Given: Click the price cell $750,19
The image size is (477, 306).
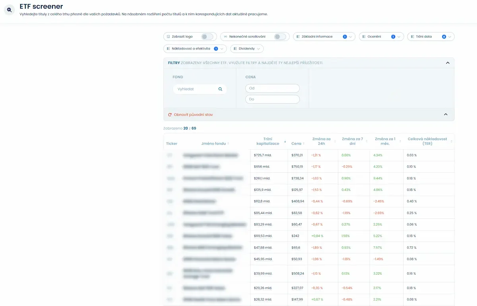Looking at the screenshot, I should coord(297,167).
